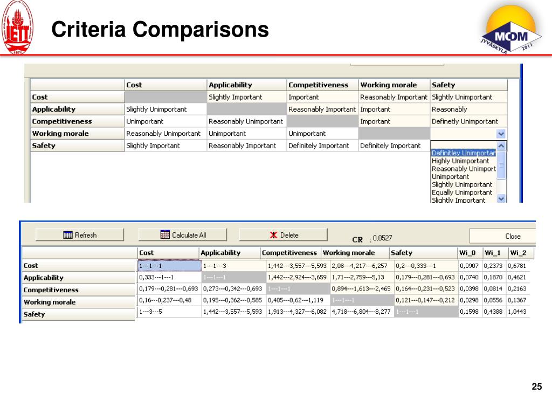The height and width of the screenshot is (414, 552).
Task: Click Applicability column header in the numeric table
Action: pos(230,253)
